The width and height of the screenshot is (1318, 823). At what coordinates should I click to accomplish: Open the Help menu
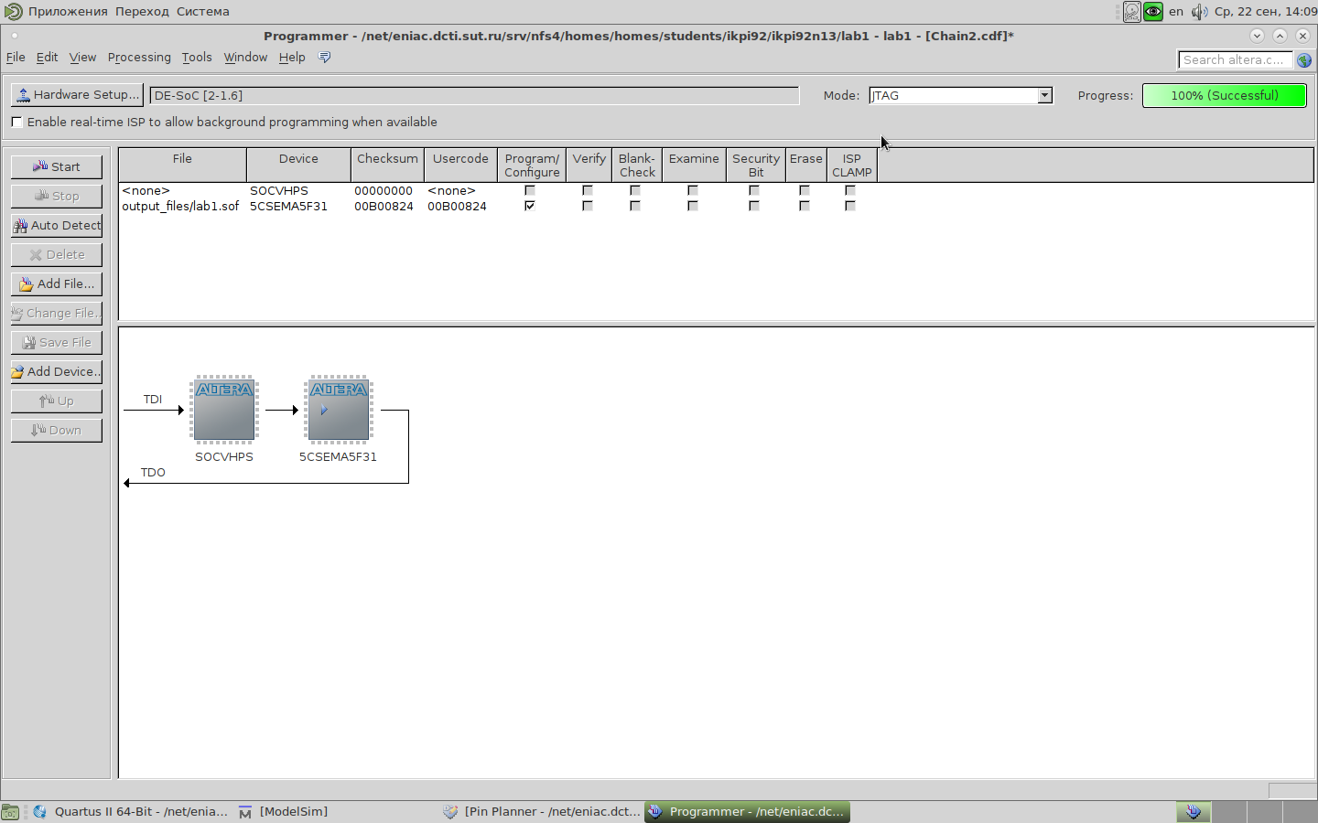click(292, 57)
